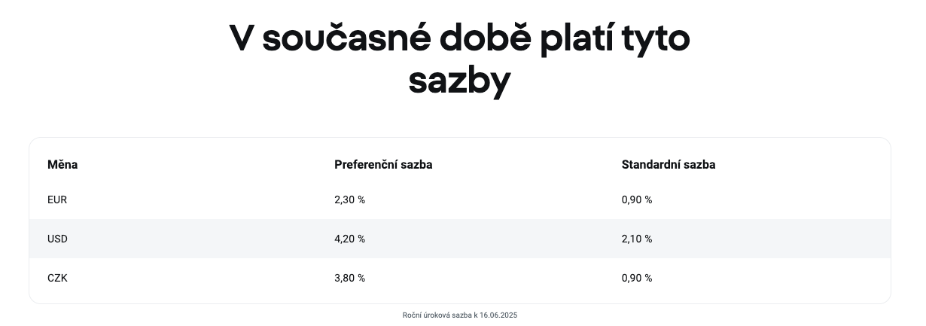Click "Roční" in the footnote below the table
This screenshot has height=326, width=926.
point(412,315)
